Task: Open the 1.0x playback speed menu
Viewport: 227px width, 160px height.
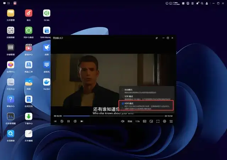Action: click(138, 121)
